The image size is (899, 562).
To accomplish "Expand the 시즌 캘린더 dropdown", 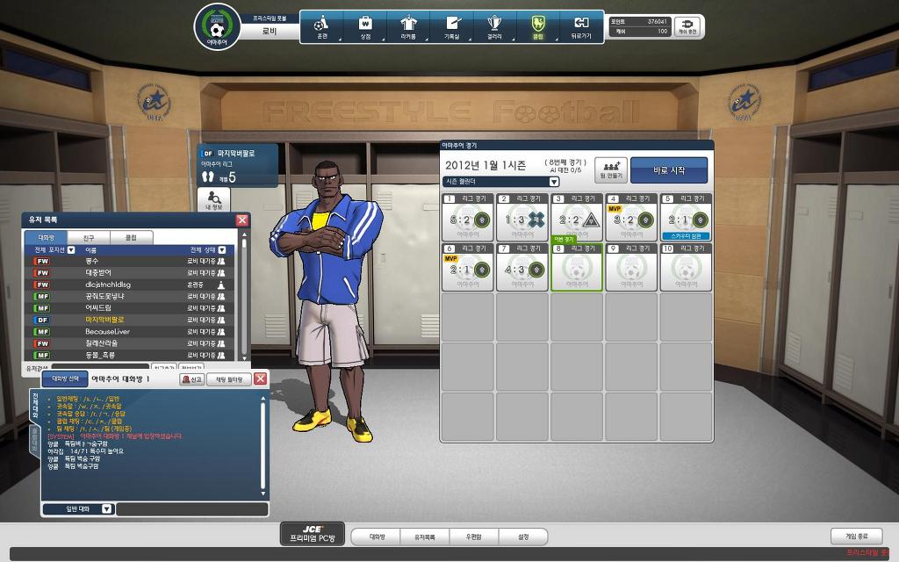I will pyautogui.click(x=554, y=182).
